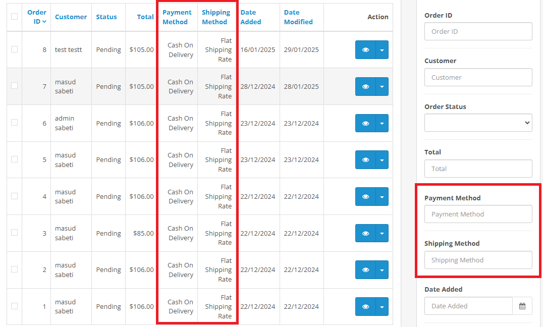Screen dimensions: 543x327
Task: Open the action dropdown arrow for order 4
Action: tap(382, 197)
